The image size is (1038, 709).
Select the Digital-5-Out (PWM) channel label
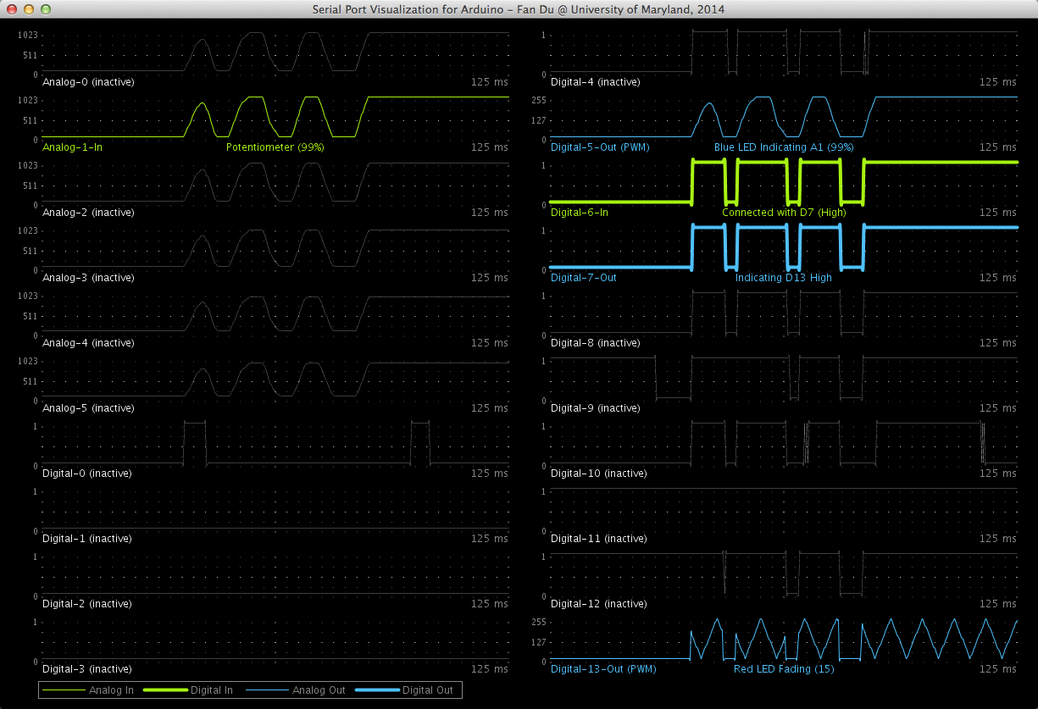point(600,147)
